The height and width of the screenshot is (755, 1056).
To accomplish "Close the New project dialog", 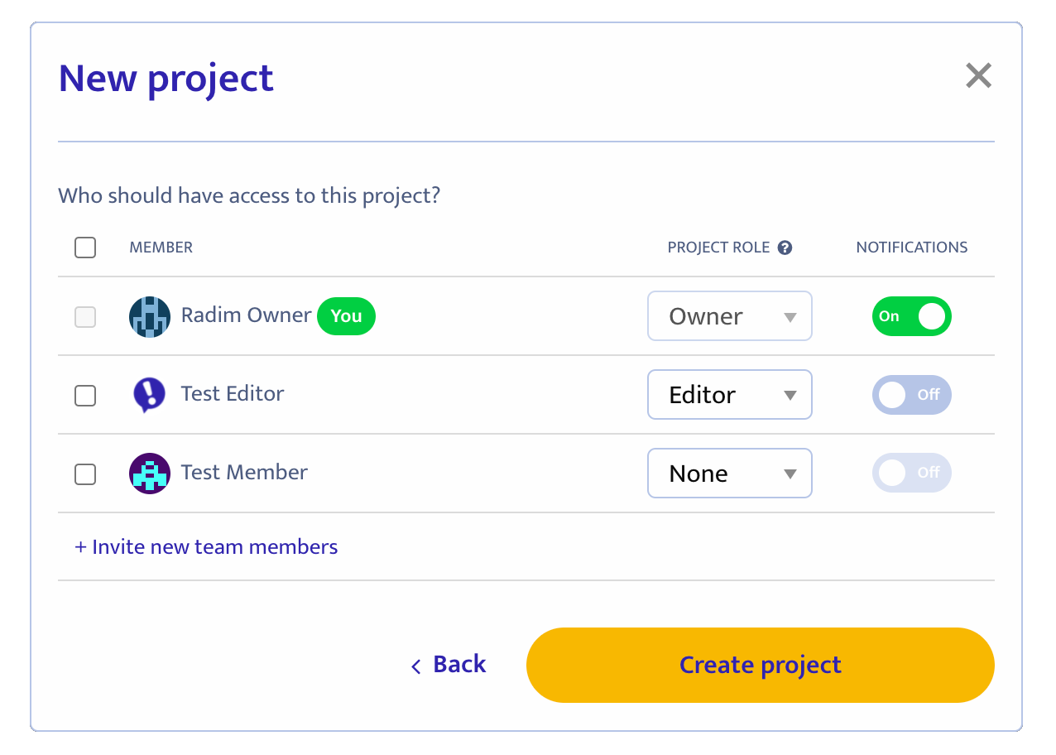I will (x=978, y=76).
